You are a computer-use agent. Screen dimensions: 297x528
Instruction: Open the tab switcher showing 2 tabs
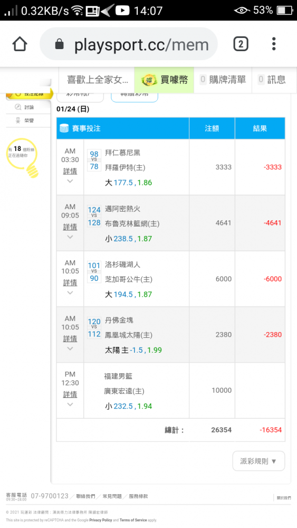pyautogui.click(x=241, y=44)
